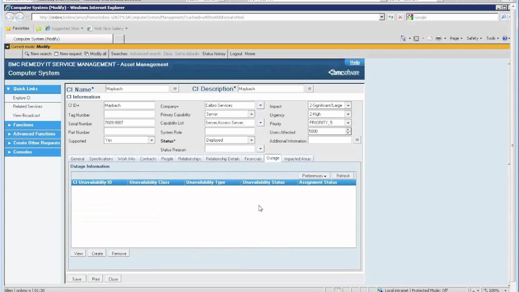This screenshot has height=292, width=519.
Task: Open the Tools menu in command bar
Action: (493, 38)
